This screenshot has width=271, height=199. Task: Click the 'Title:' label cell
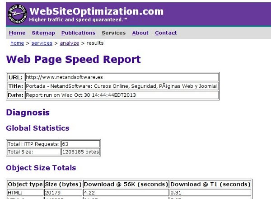(x=15, y=86)
